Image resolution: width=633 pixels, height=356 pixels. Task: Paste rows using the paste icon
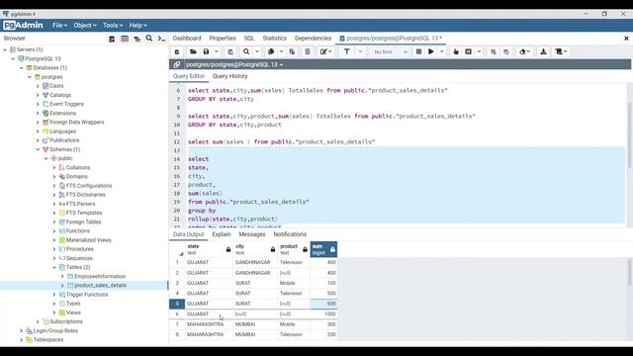pos(292,51)
